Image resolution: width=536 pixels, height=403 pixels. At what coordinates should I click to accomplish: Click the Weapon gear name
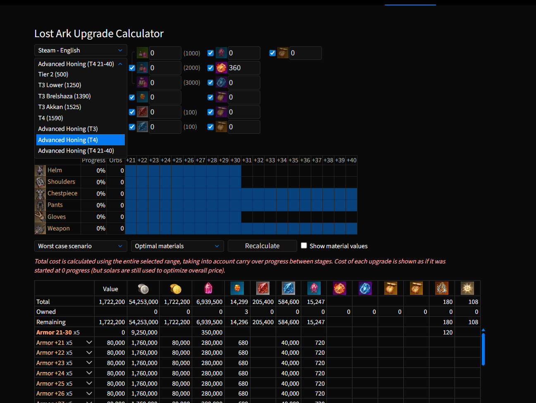coord(59,228)
